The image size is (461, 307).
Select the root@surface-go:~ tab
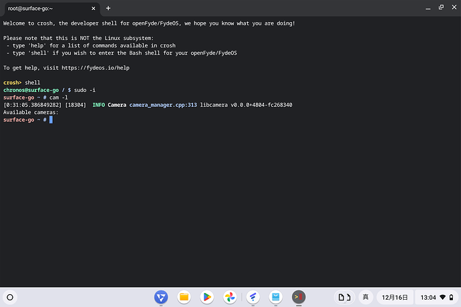47,8
